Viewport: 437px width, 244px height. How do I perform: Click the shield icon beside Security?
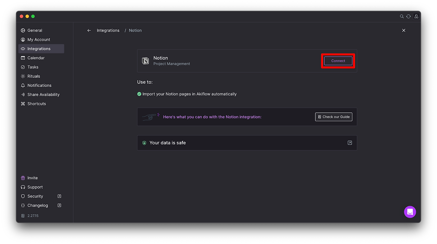click(23, 196)
